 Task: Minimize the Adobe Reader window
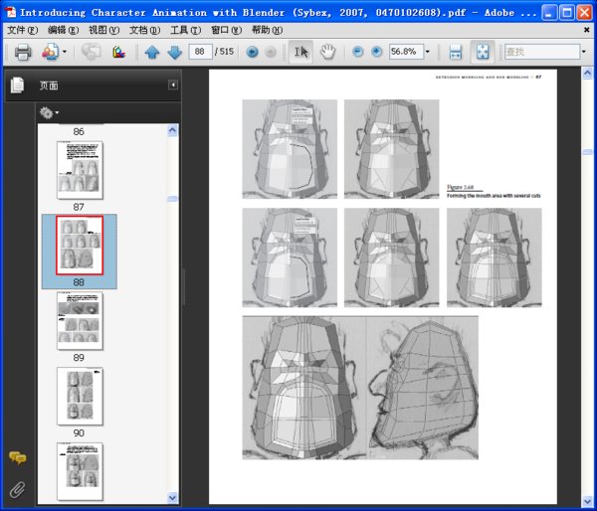point(548,13)
